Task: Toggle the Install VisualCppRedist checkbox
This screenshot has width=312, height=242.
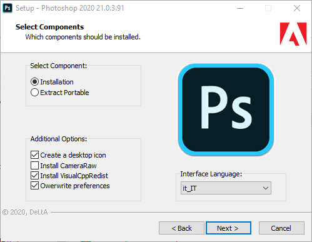Action: [x=34, y=176]
